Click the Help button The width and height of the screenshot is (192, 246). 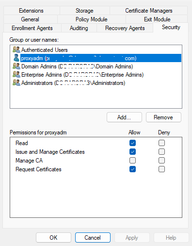coord(171,238)
